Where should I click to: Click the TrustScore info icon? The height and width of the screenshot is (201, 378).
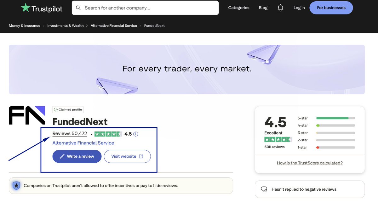(x=136, y=134)
